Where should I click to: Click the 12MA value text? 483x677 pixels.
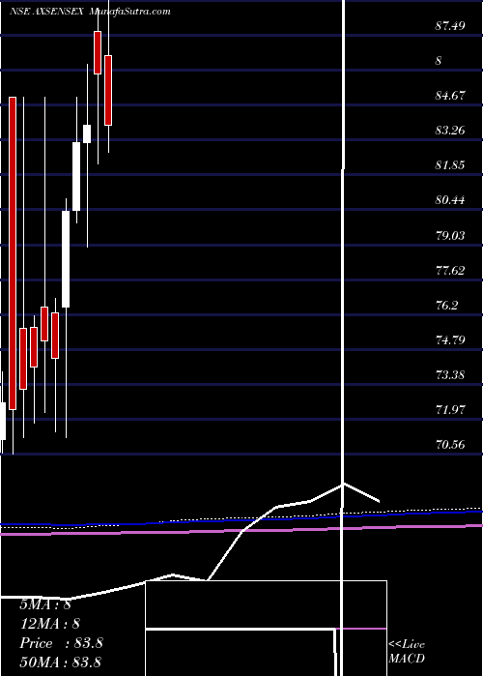click(49, 624)
